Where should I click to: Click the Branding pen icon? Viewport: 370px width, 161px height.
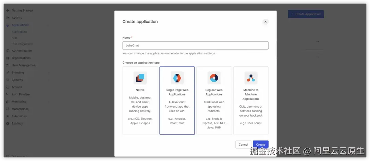[x=8, y=72]
